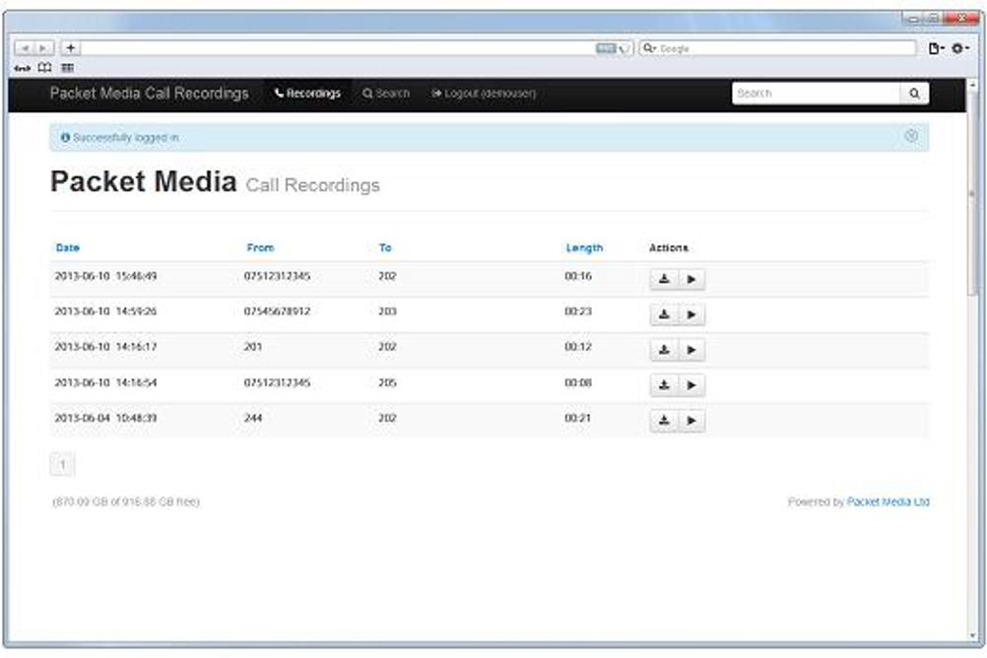Download the 14:16:17 recording
The image size is (987, 658).
(664, 350)
